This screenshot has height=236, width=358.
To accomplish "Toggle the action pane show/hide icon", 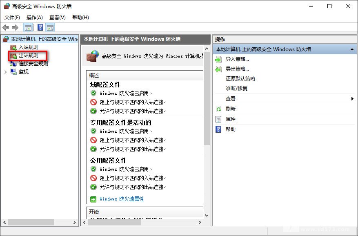I will (x=50, y=28).
